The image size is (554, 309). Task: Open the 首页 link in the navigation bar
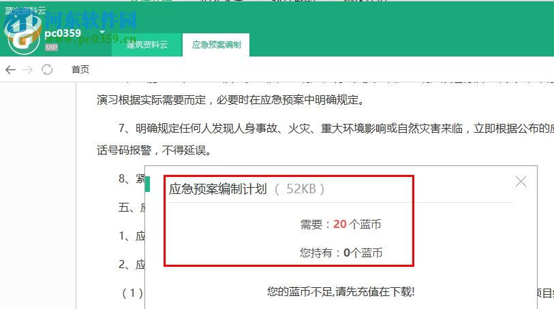coord(80,69)
